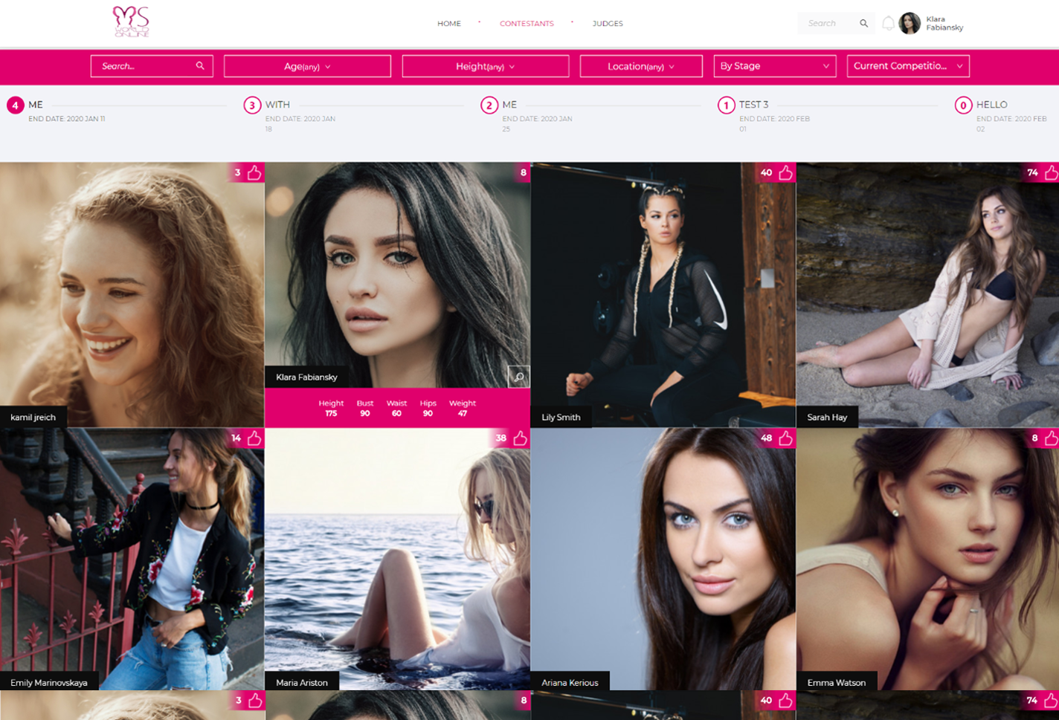
Task: Expand the Age(any) filter dropdown
Action: tap(307, 66)
